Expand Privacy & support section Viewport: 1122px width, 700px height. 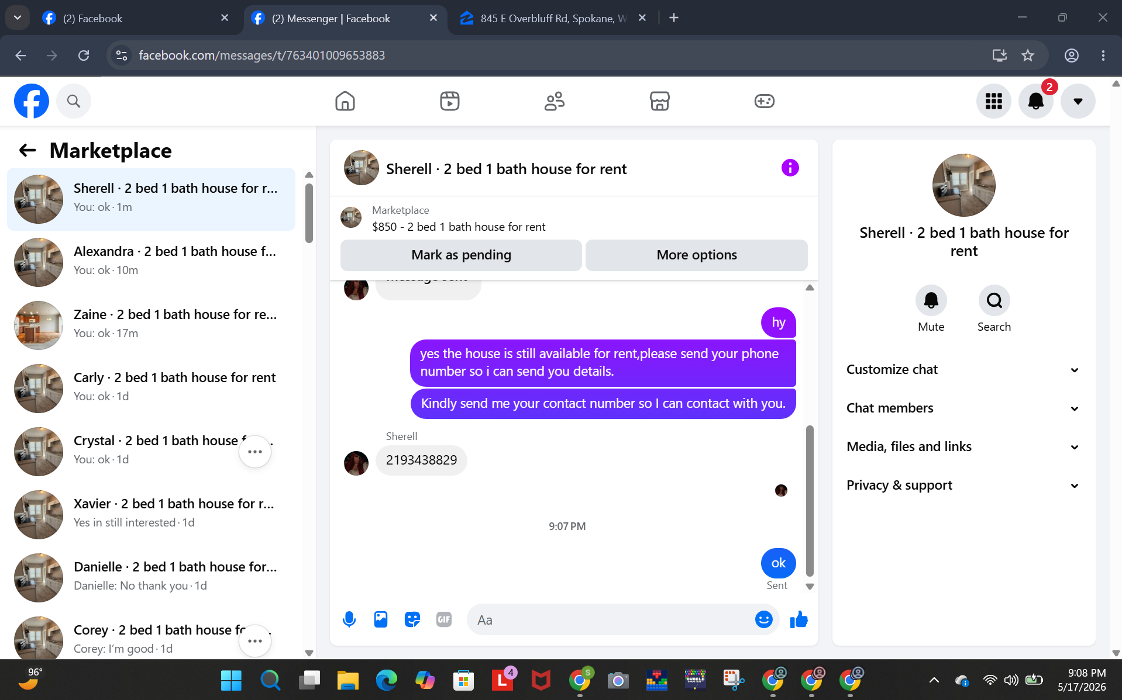963,486
